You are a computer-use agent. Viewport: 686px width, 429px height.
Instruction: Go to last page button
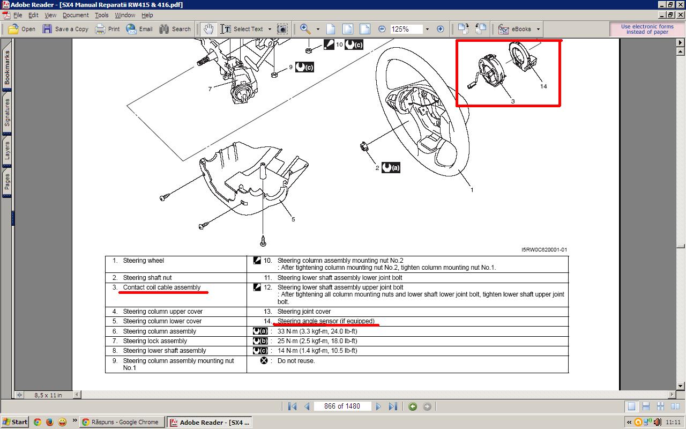point(393,406)
